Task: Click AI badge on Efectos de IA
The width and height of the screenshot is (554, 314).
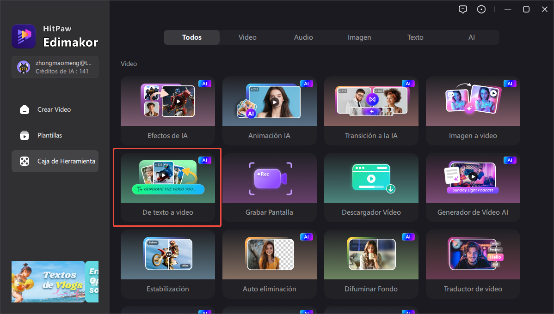Action: [x=204, y=84]
